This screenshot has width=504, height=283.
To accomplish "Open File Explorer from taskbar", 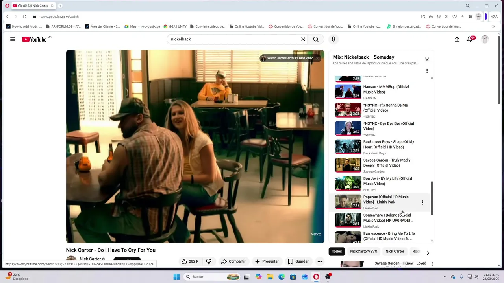I will coord(270,277).
